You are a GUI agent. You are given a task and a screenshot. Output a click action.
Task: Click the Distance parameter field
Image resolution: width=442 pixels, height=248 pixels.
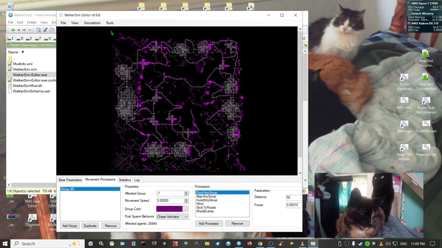click(293, 197)
